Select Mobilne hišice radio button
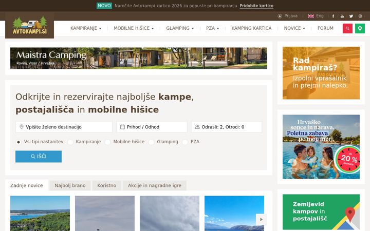Viewport: 370px width, 231px height. [107, 142]
